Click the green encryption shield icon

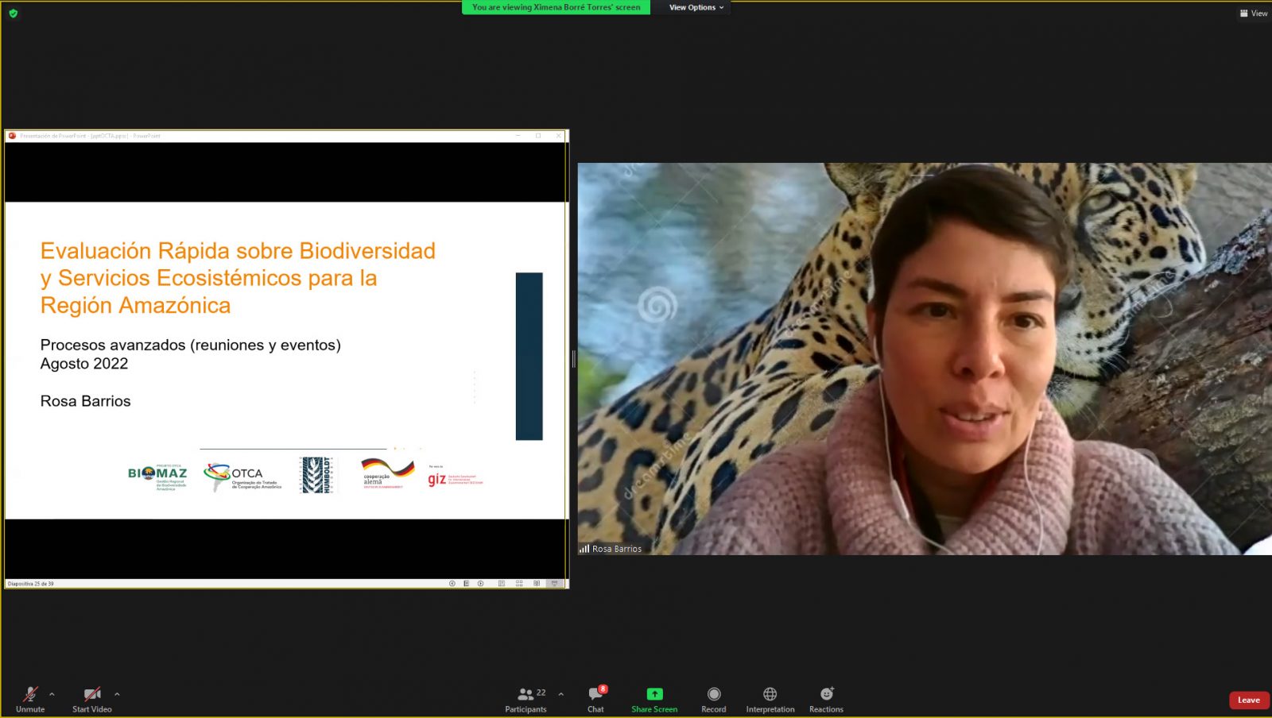(x=13, y=14)
